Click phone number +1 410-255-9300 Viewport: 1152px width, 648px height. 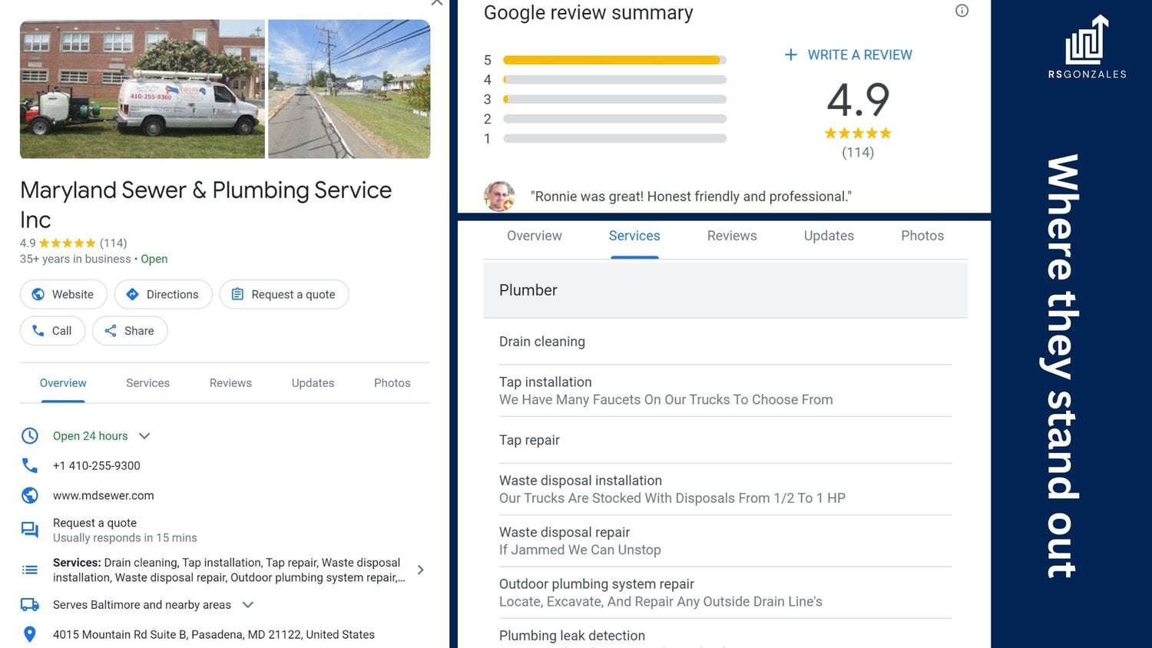click(x=97, y=465)
